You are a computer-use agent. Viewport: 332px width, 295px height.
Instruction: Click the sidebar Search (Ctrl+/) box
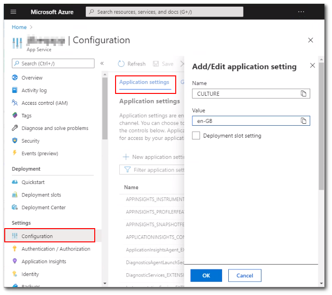click(53, 64)
